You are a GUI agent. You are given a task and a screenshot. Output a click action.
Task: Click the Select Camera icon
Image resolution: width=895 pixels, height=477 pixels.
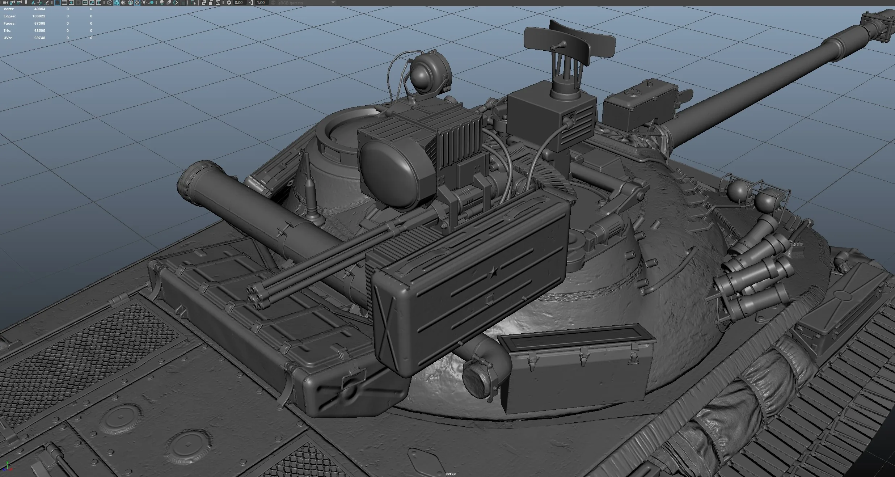point(5,3)
